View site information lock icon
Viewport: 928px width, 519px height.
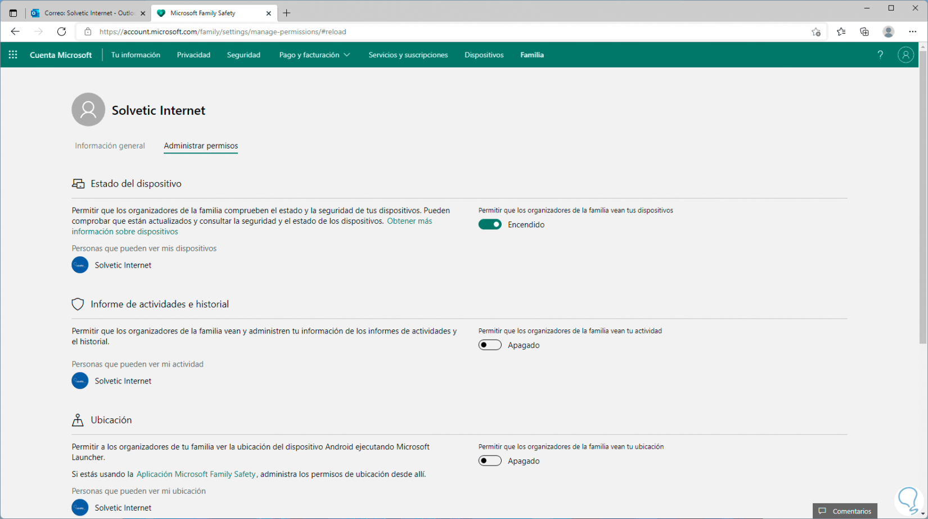(88, 31)
